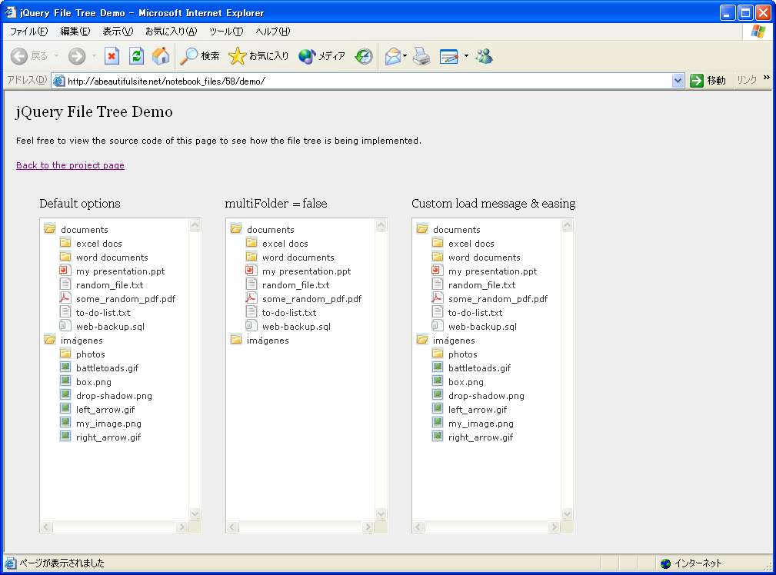Click the Stop loading icon

click(x=112, y=55)
